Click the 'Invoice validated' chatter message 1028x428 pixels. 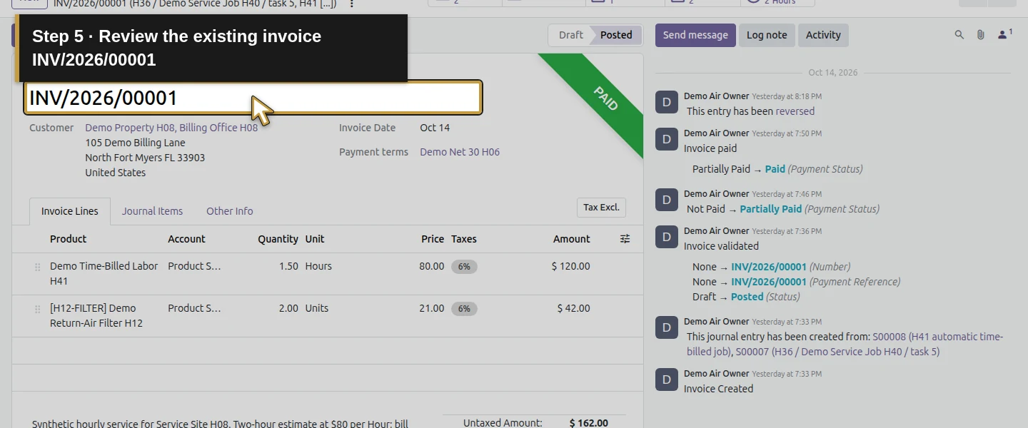(721, 246)
